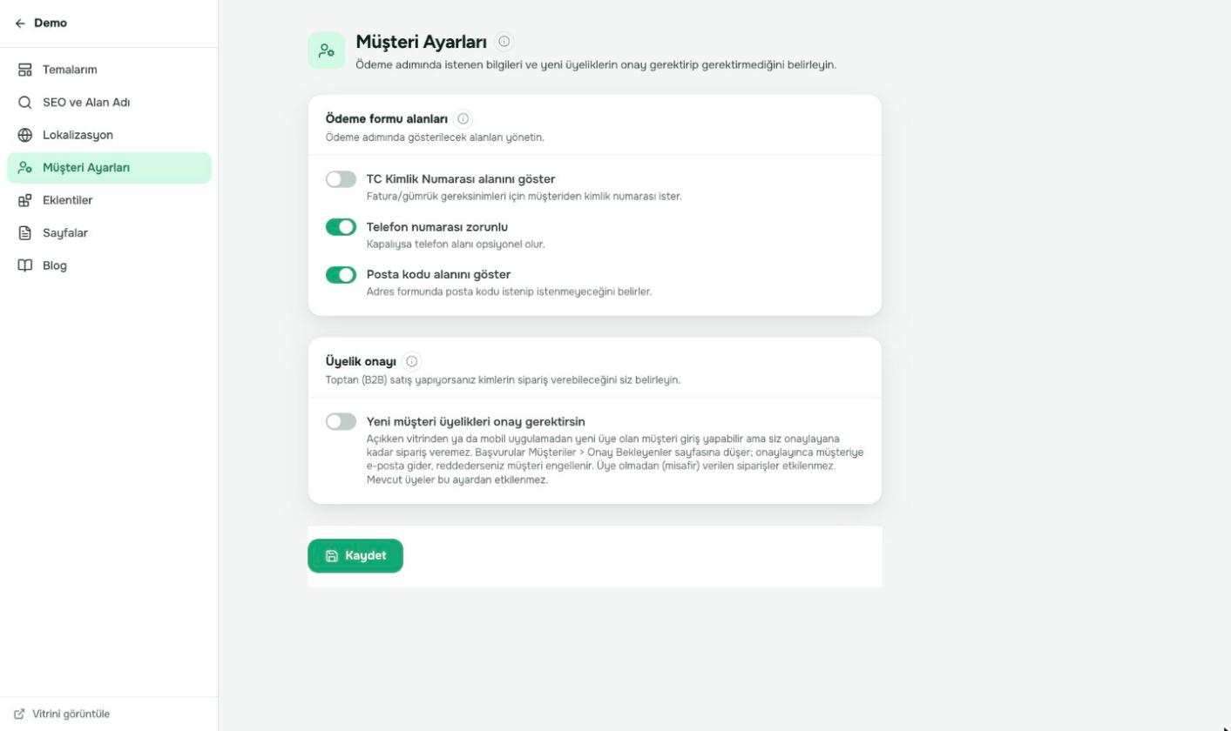Image resolution: width=1231 pixels, height=731 pixels.
Task: Click the Sayfalar document icon
Action: tap(25, 233)
